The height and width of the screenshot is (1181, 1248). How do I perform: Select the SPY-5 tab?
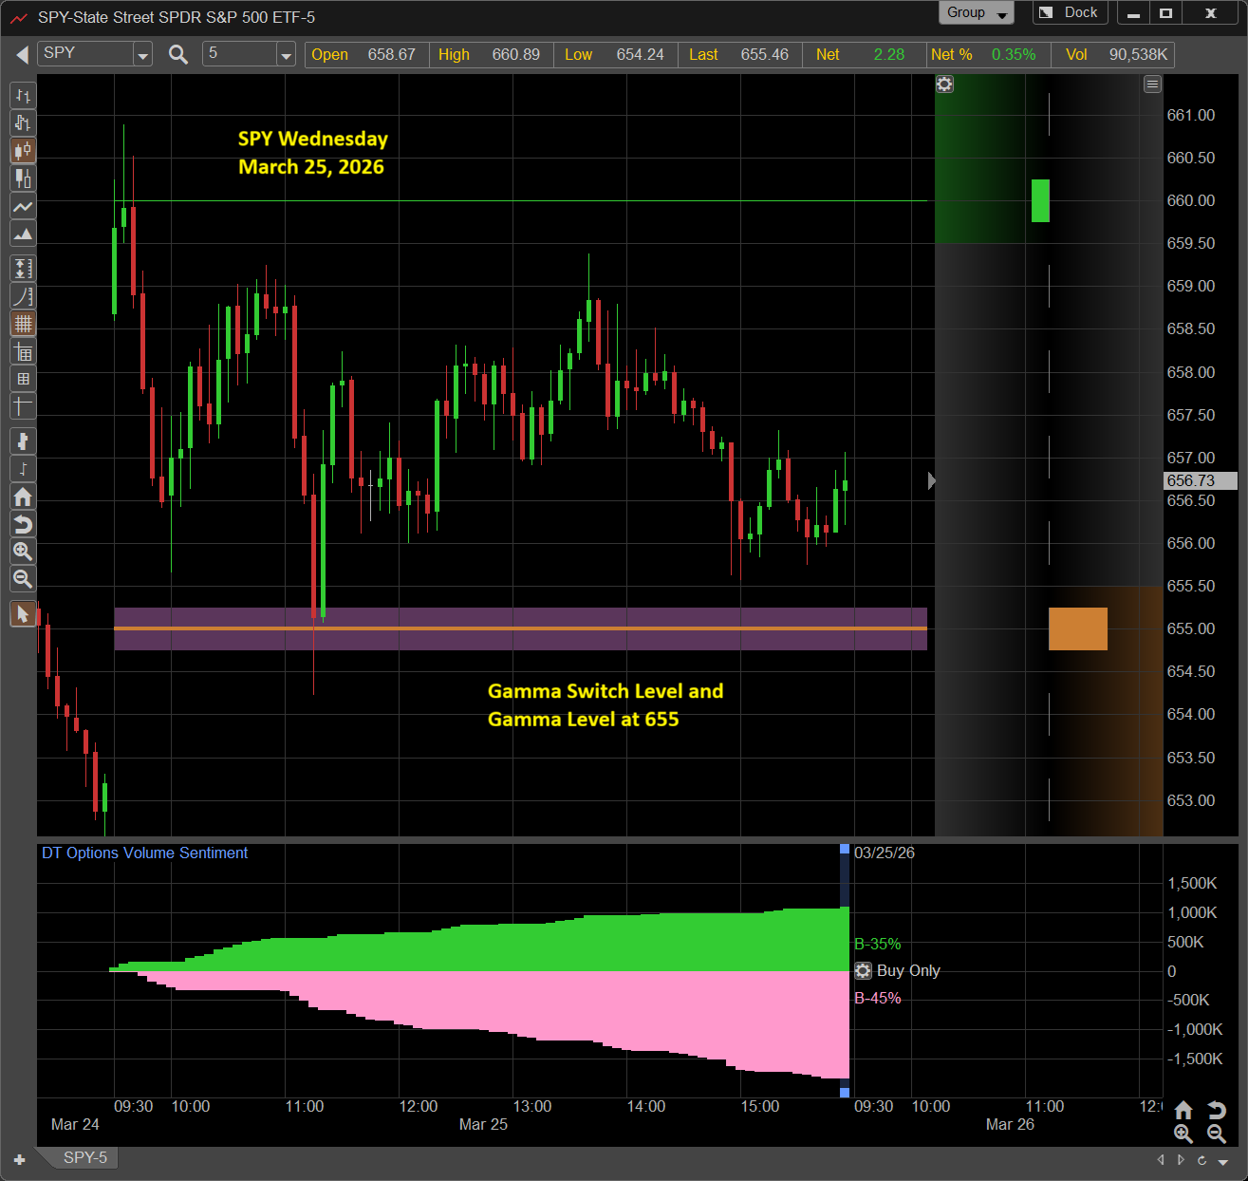click(x=84, y=1157)
